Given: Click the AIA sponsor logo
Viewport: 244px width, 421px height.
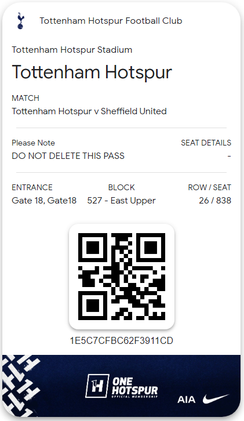Looking at the screenshot, I should [x=186, y=400].
